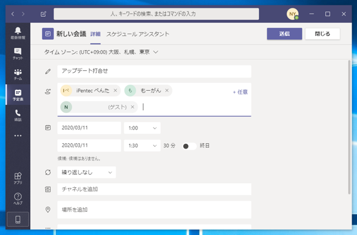
Task: Click the もーがん attendee chip
Action: click(x=148, y=91)
